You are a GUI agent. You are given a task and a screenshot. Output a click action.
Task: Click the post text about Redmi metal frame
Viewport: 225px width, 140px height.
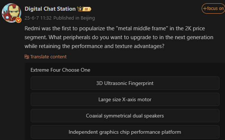(119, 37)
